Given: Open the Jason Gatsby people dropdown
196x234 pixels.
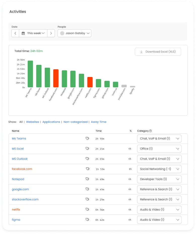Looking at the screenshot, I should (74, 33).
